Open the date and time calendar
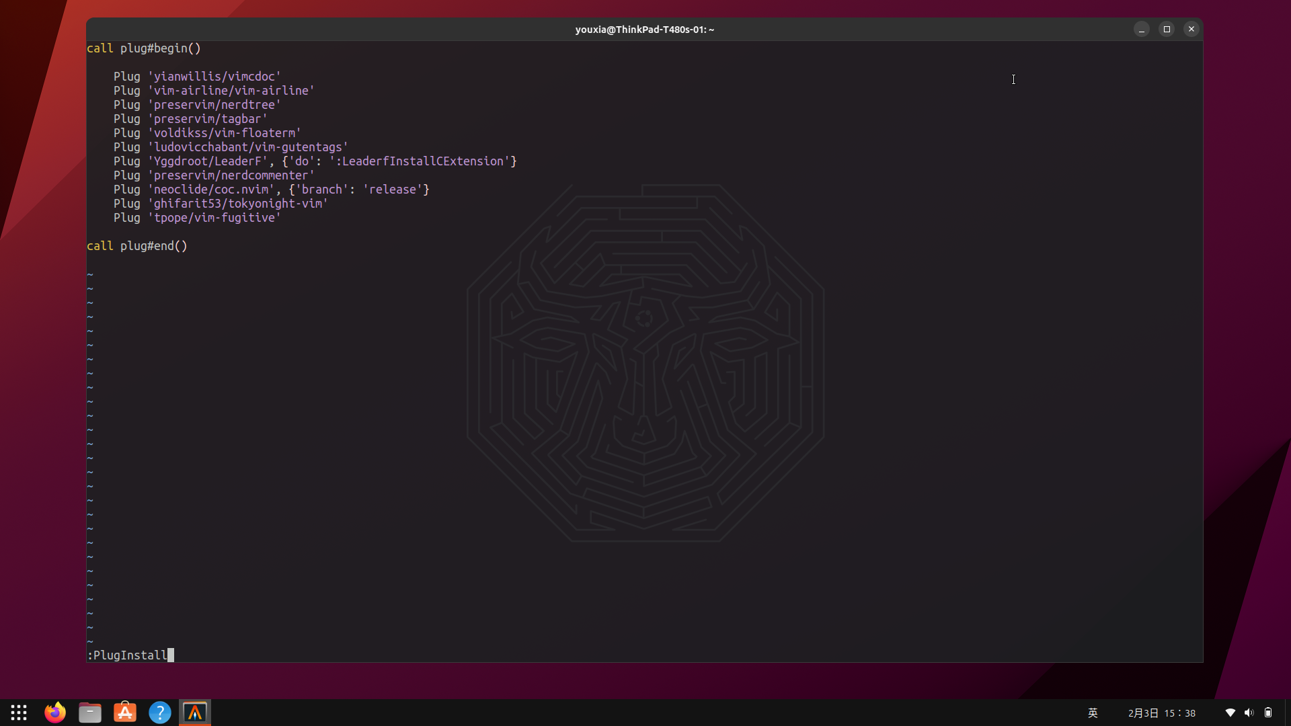 pos(1161,713)
